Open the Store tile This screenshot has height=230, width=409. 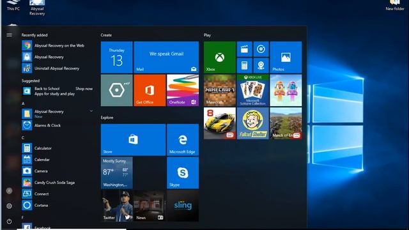point(133,140)
